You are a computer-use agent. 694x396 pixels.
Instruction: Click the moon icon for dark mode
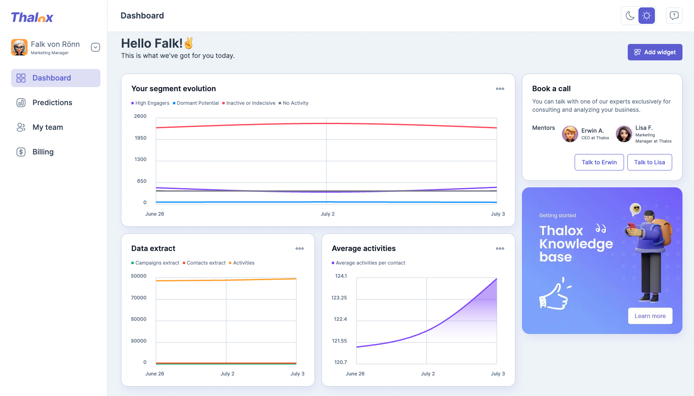(629, 15)
